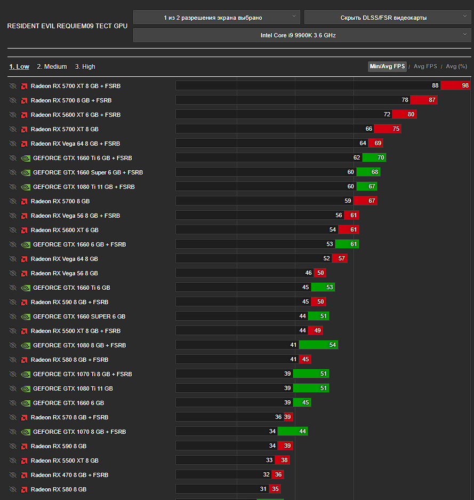Hide the Radeon RX 5700 XT 8 GB + FSRB row
Image resolution: width=474 pixels, height=500 pixels.
[x=13, y=86]
